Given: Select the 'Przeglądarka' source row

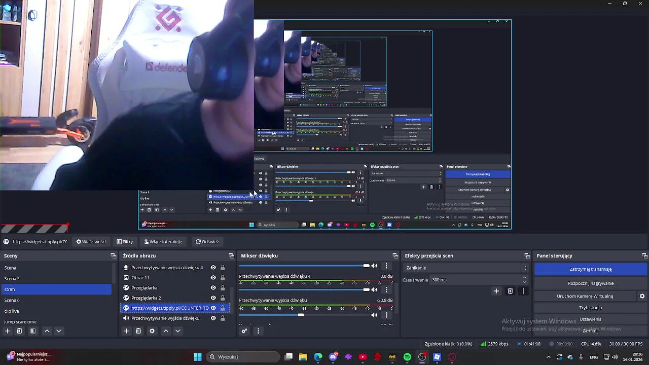Looking at the screenshot, I should click(x=175, y=288).
